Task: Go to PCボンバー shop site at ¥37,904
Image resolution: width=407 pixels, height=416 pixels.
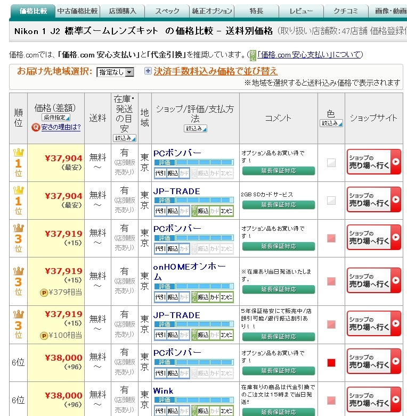Action: [x=374, y=162]
